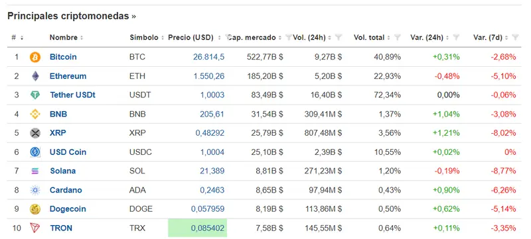Image resolution: width=531 pixels, height=239 pixels.
Task: Click Tether 24h change 0,00%
Action: [x=449, y=95]
